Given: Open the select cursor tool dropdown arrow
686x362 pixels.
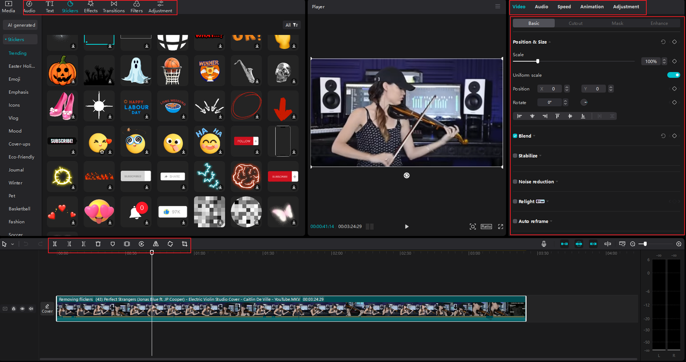Looking at the screenshot, I should (x=11, y=244).
